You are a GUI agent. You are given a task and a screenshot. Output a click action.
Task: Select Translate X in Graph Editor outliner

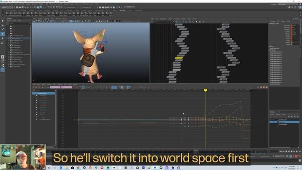44,98
